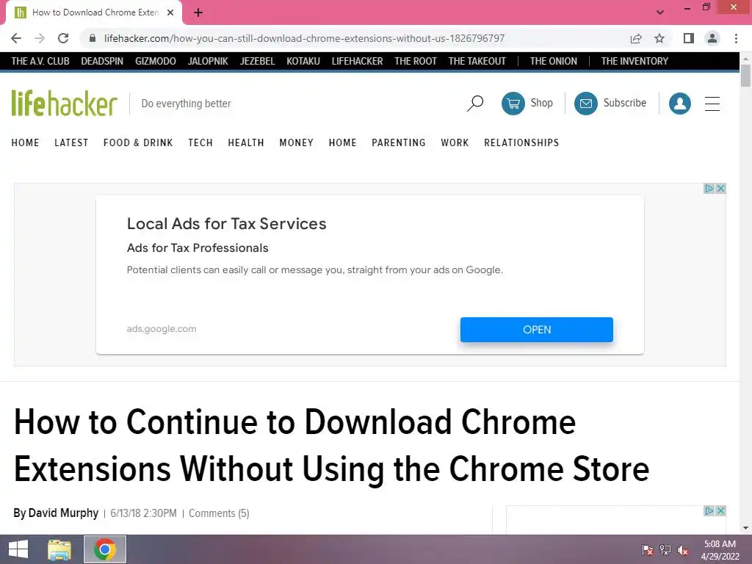Open KOTAKU network link
This screenshot has width=752, height=564.
click(x=303, y=61)
